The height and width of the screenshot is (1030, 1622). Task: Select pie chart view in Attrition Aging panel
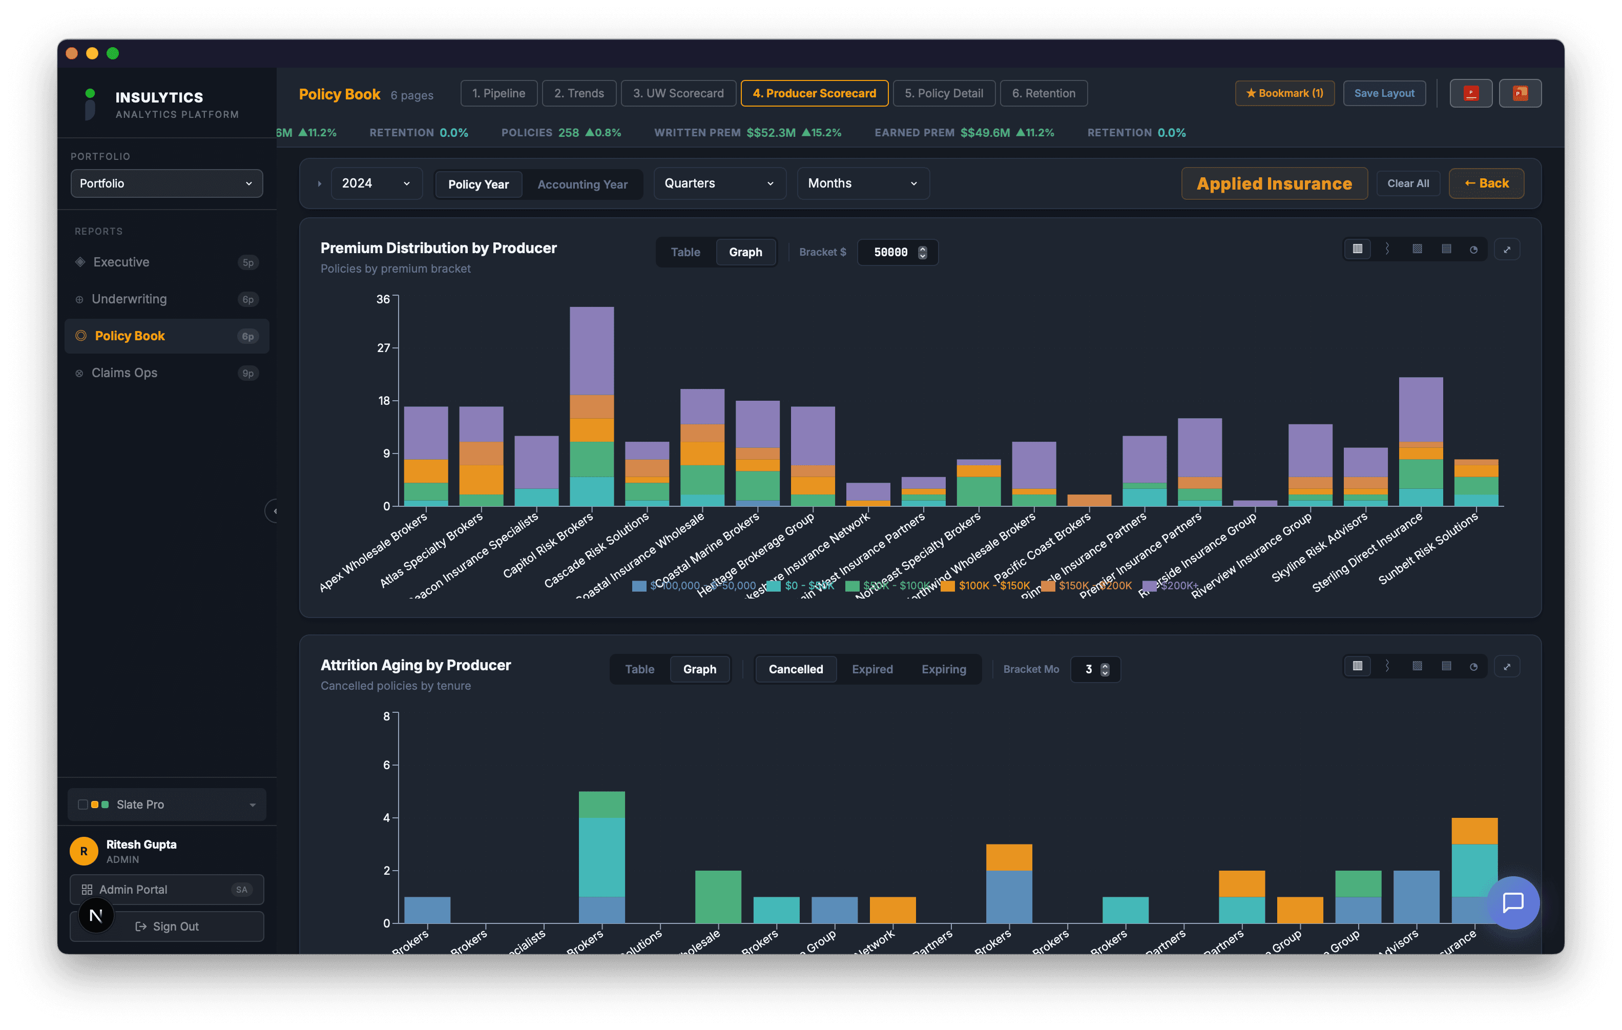[x=1473, y=666]
